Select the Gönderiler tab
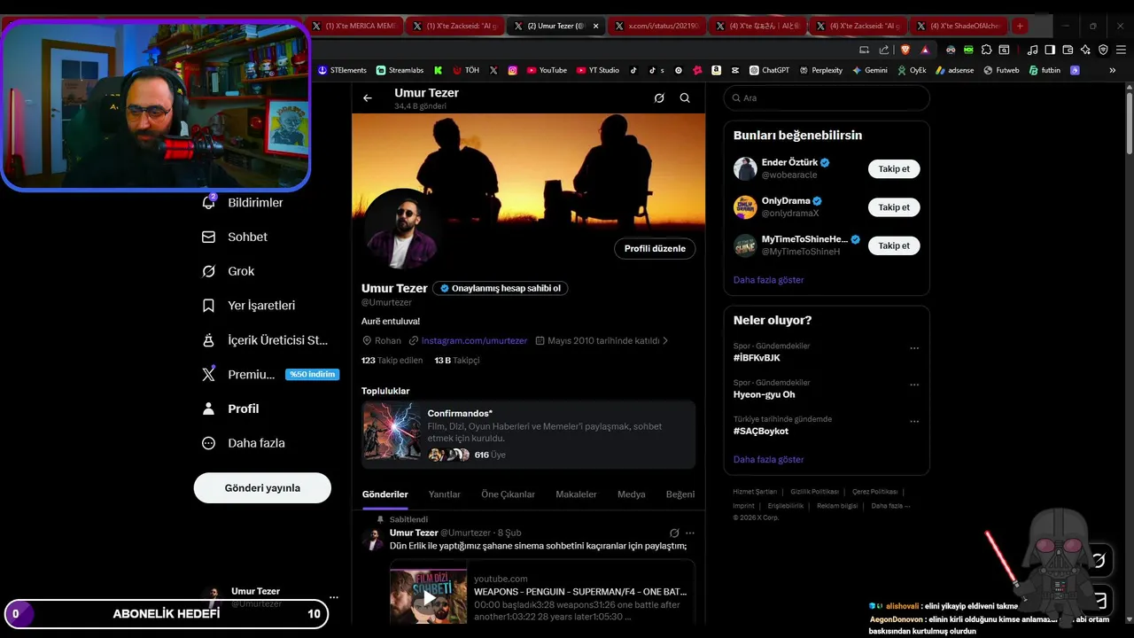Viewport: 1134px width, 638px height. [385, 494]
